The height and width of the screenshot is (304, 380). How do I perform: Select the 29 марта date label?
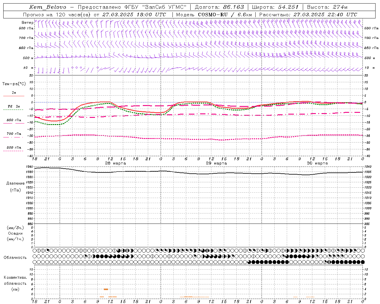[216, 163]
